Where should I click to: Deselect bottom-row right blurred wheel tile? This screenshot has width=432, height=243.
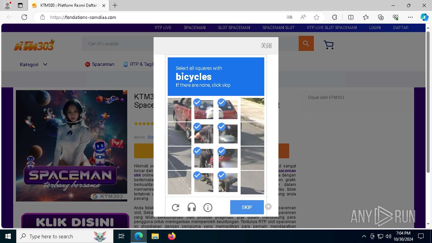(228, 183)
